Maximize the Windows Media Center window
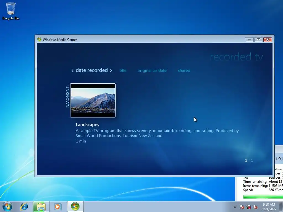 pos(258,40)
